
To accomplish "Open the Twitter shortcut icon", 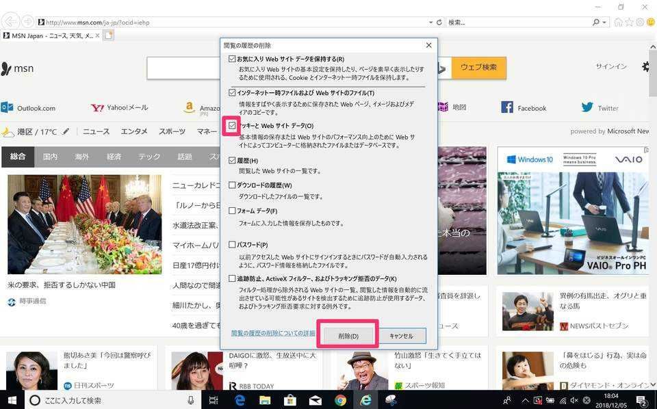I will pos(587,107).
